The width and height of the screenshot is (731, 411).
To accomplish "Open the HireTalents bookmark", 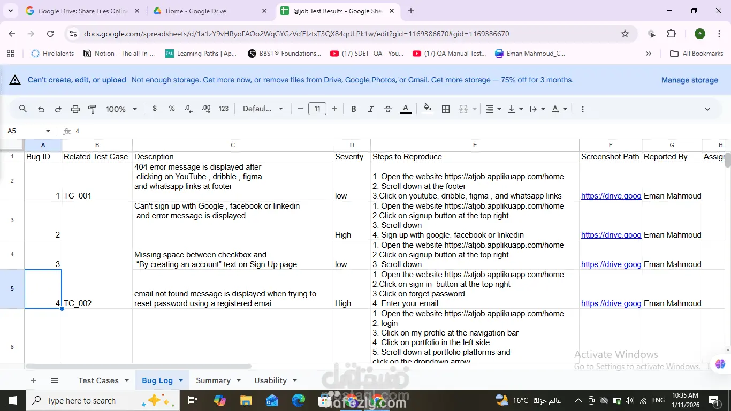I will 52,54.
